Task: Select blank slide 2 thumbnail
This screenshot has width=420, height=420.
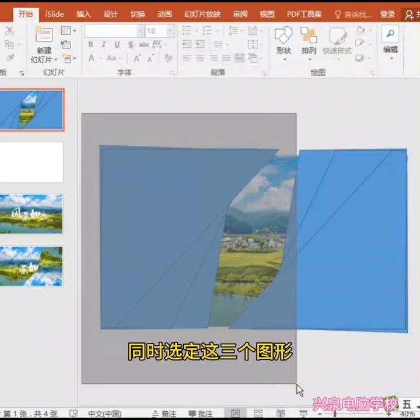Action: pos(31,162)
